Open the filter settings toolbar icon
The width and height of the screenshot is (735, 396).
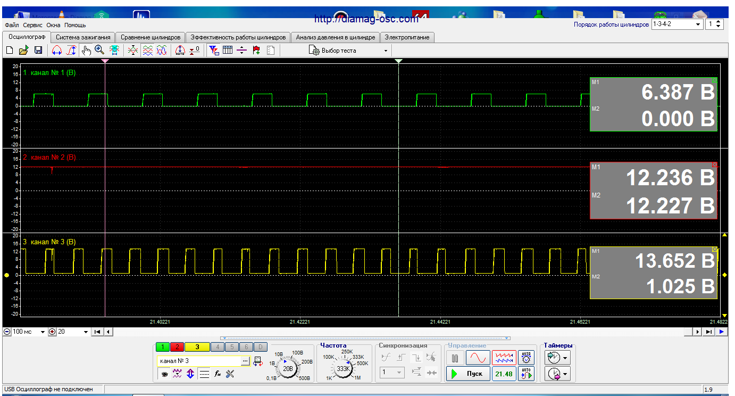coord(213,51)
